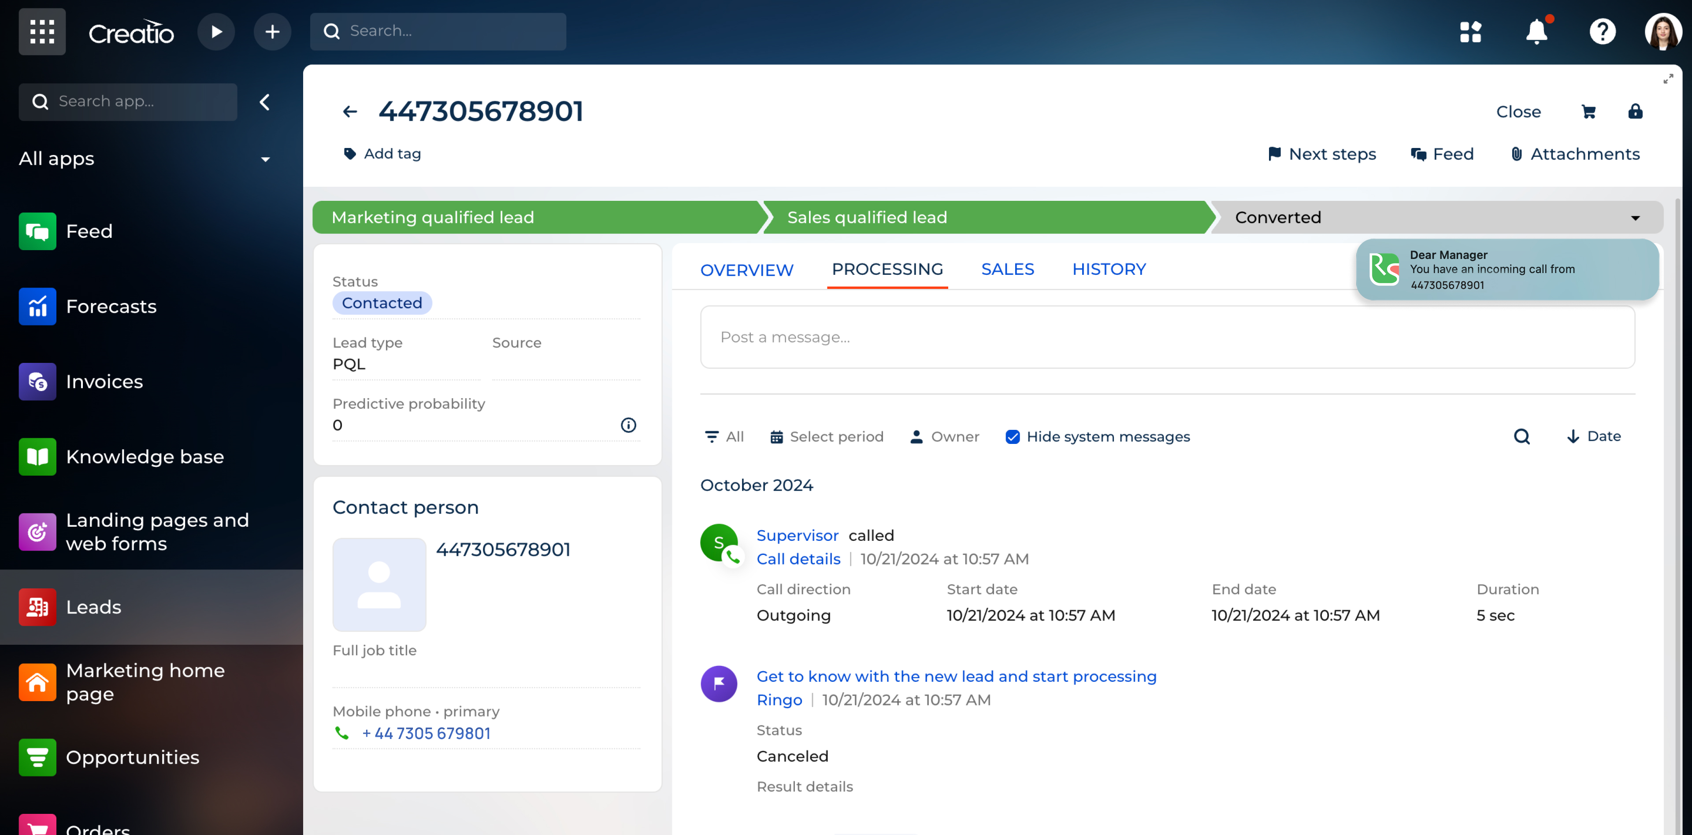Click the Creatio logo
Screen dimensions: 1692x835
(131, 32)
